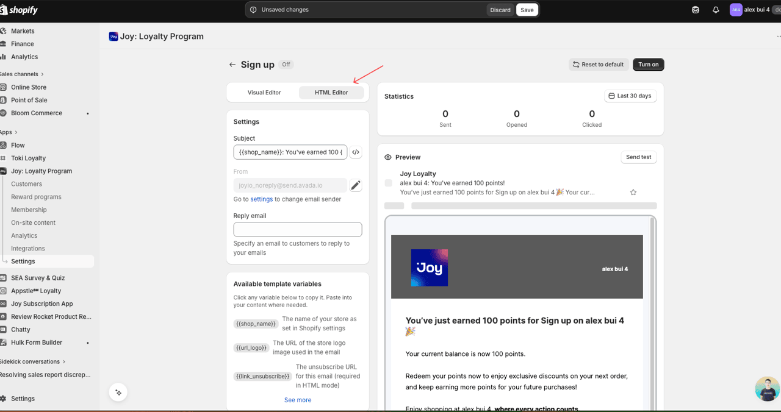Insert variable with the subject code icon
Viewport: 781px width, 412px height.
[356, 152]
